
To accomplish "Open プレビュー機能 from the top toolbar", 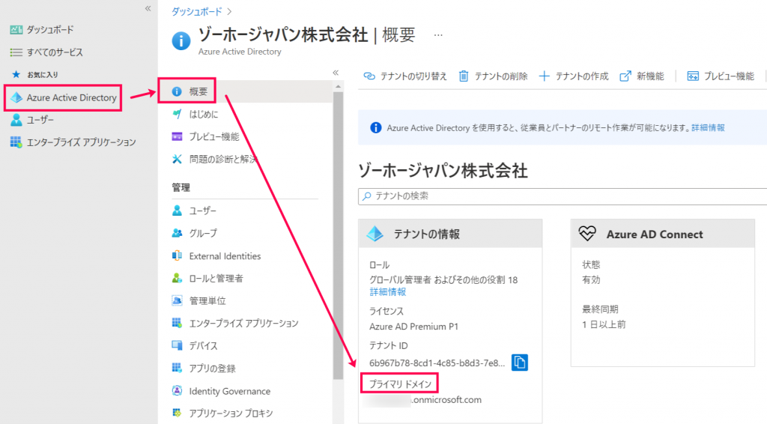I will click(721, 76).
